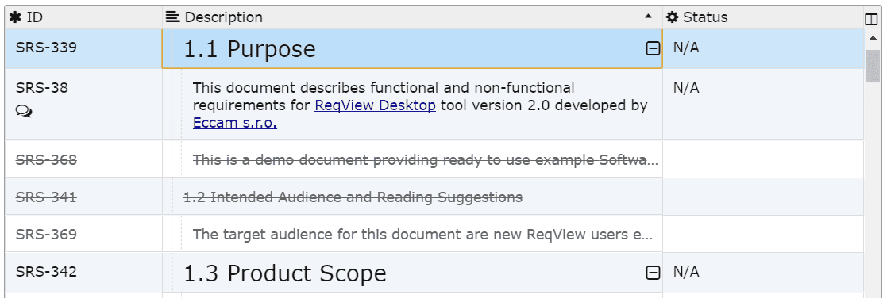Click the scrollbar up arrow
Viewport: 887px width, 298px height.
874,38
